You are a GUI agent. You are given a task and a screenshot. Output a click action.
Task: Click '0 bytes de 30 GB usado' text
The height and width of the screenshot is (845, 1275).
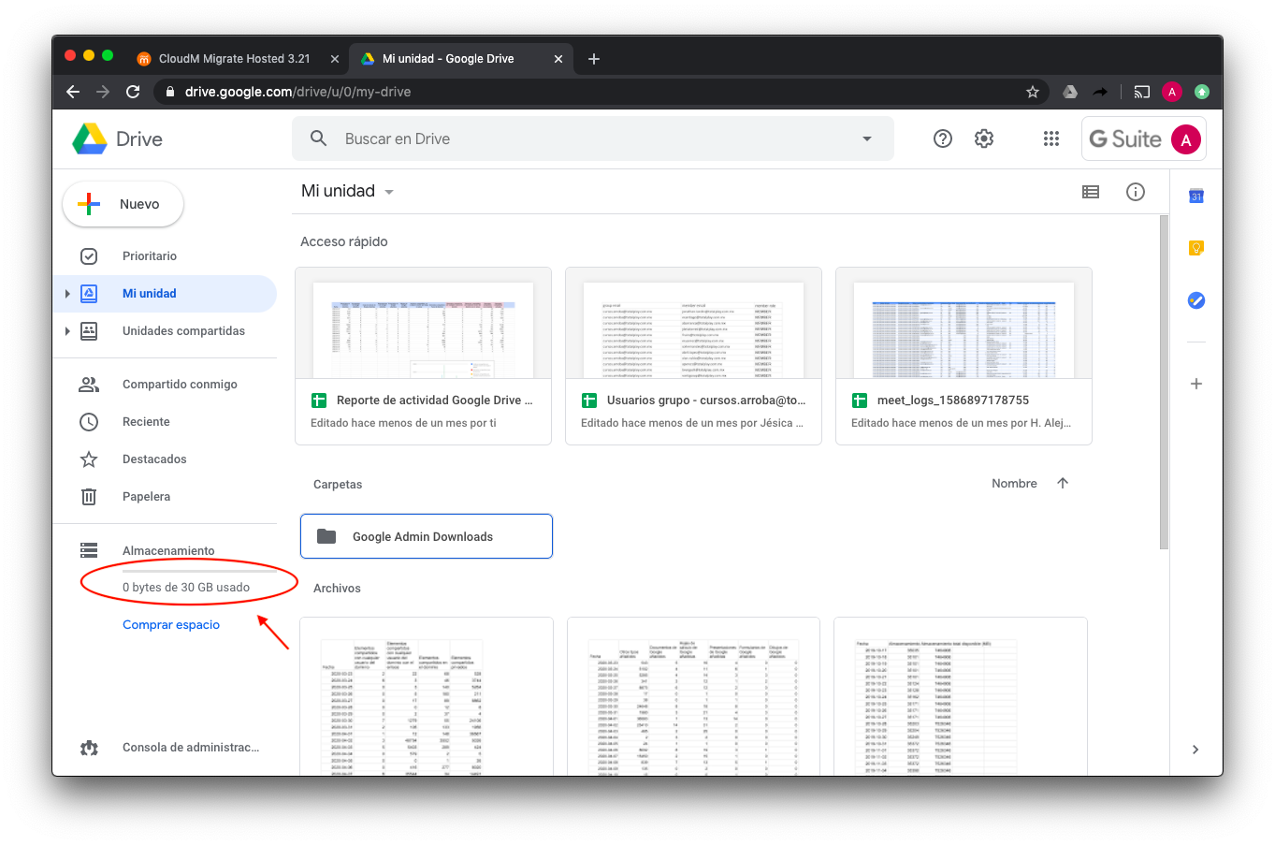186,588
